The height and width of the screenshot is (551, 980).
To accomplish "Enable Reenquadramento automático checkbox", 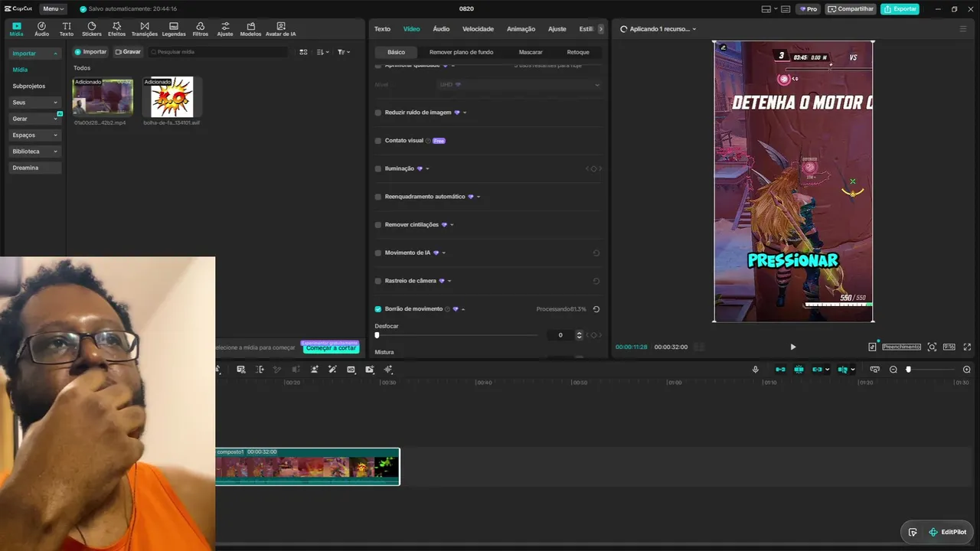I will click(378, 197).
